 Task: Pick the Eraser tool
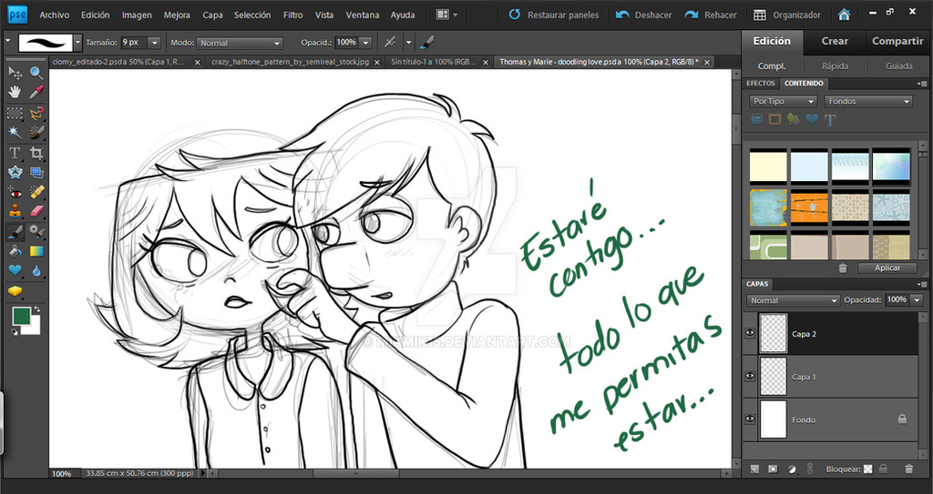[36, 211]
